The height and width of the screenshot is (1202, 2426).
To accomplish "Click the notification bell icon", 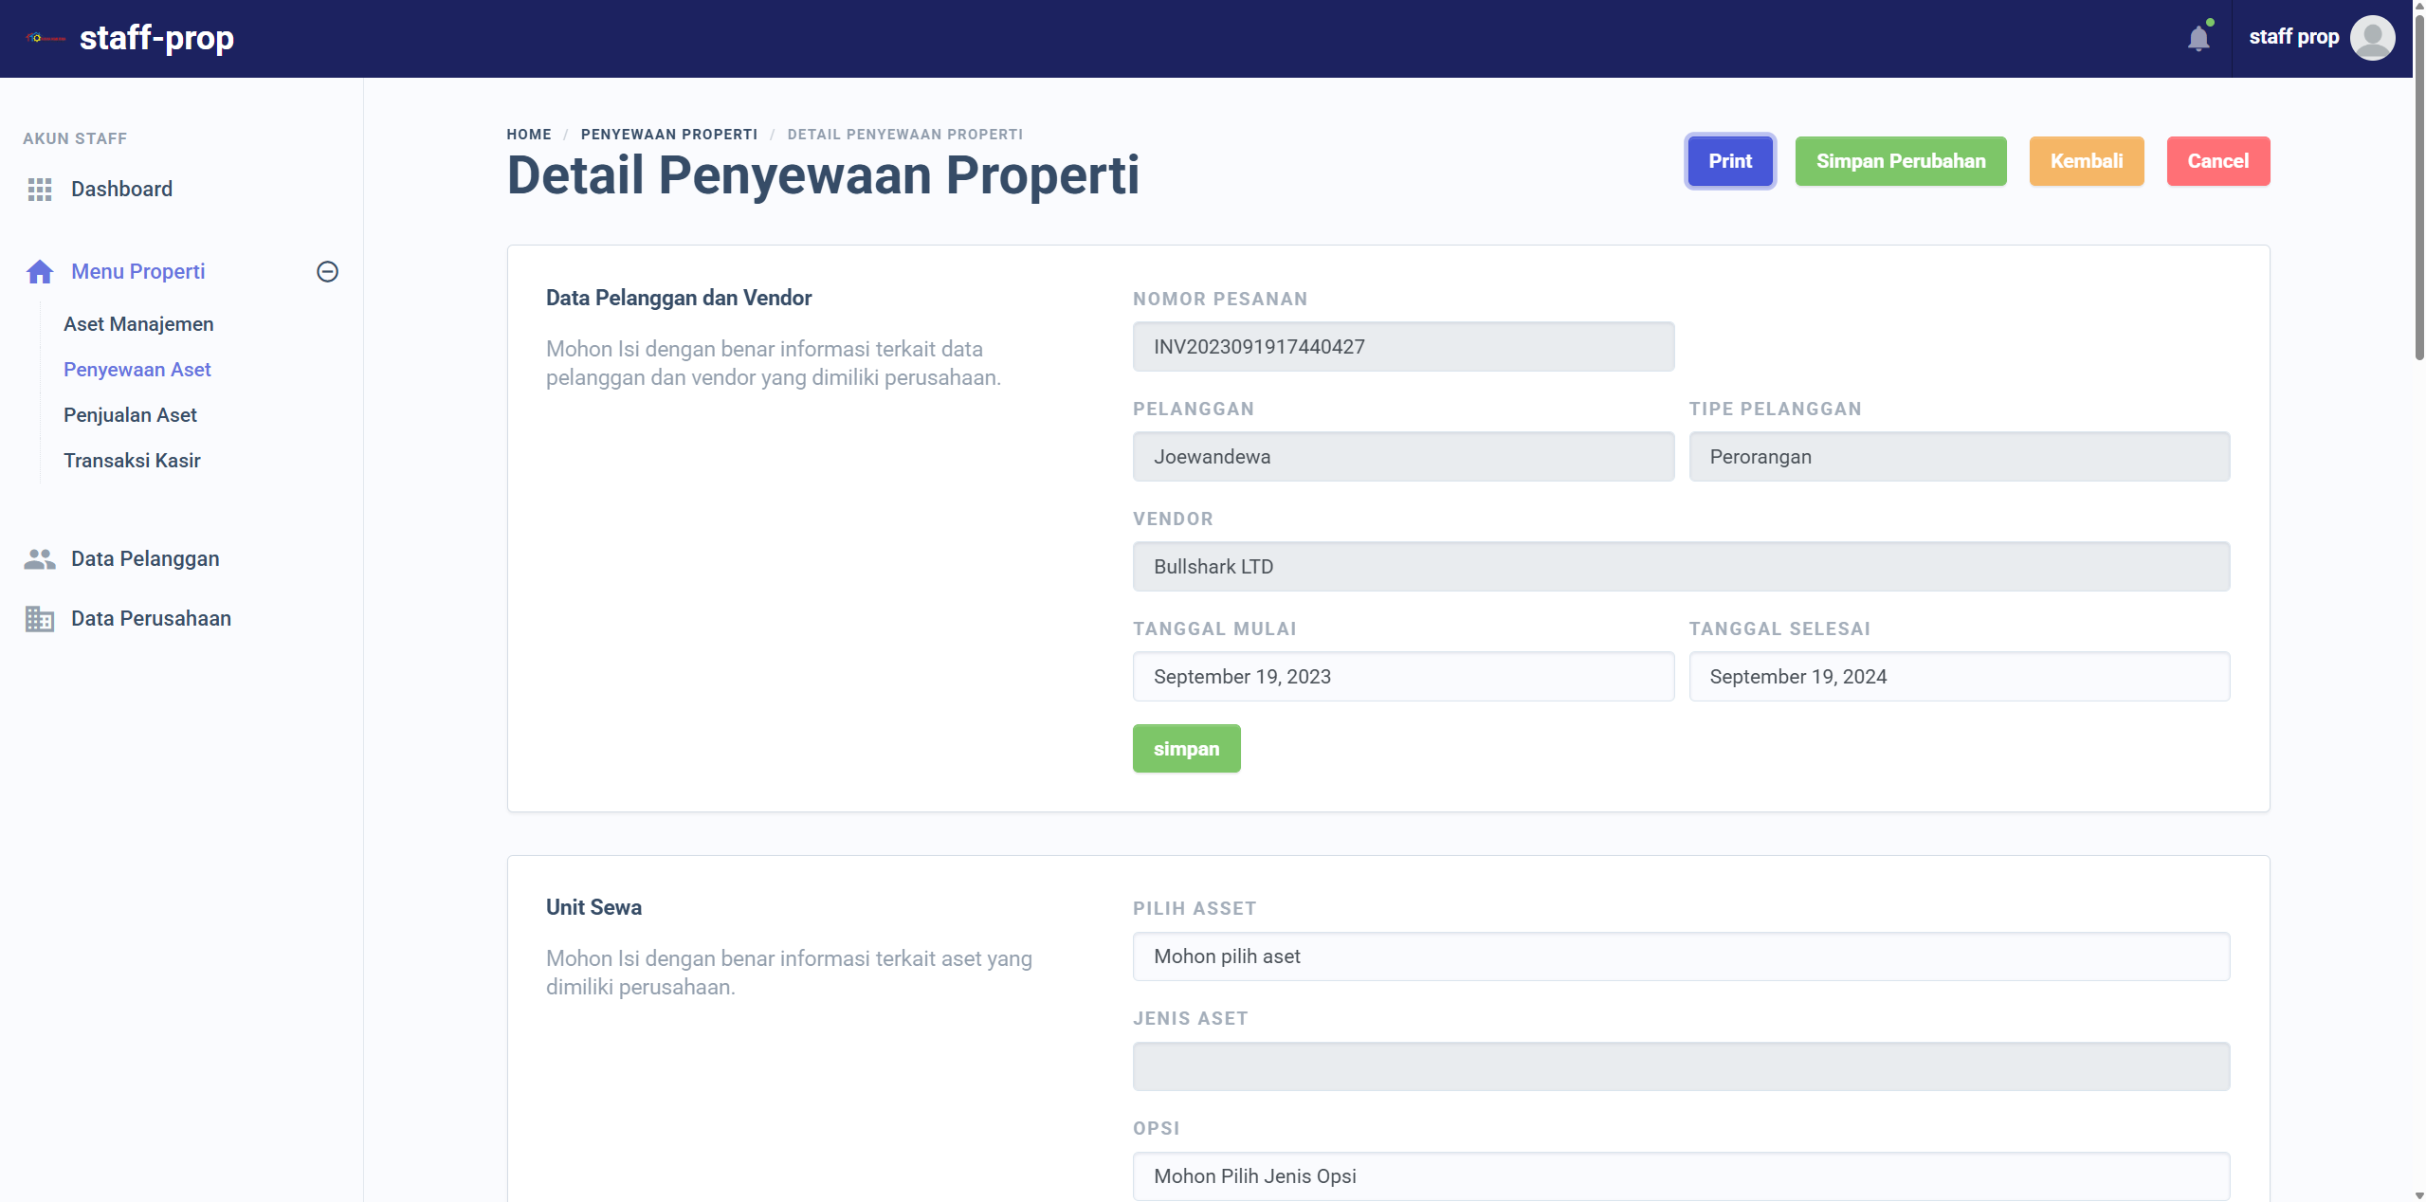I will (2198, 39).
